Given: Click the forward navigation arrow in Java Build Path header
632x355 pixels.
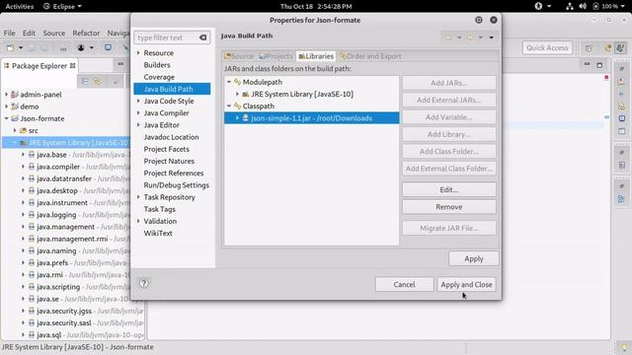Looking at the screenshot, I should pyautogui.click(x=470, y=37).
